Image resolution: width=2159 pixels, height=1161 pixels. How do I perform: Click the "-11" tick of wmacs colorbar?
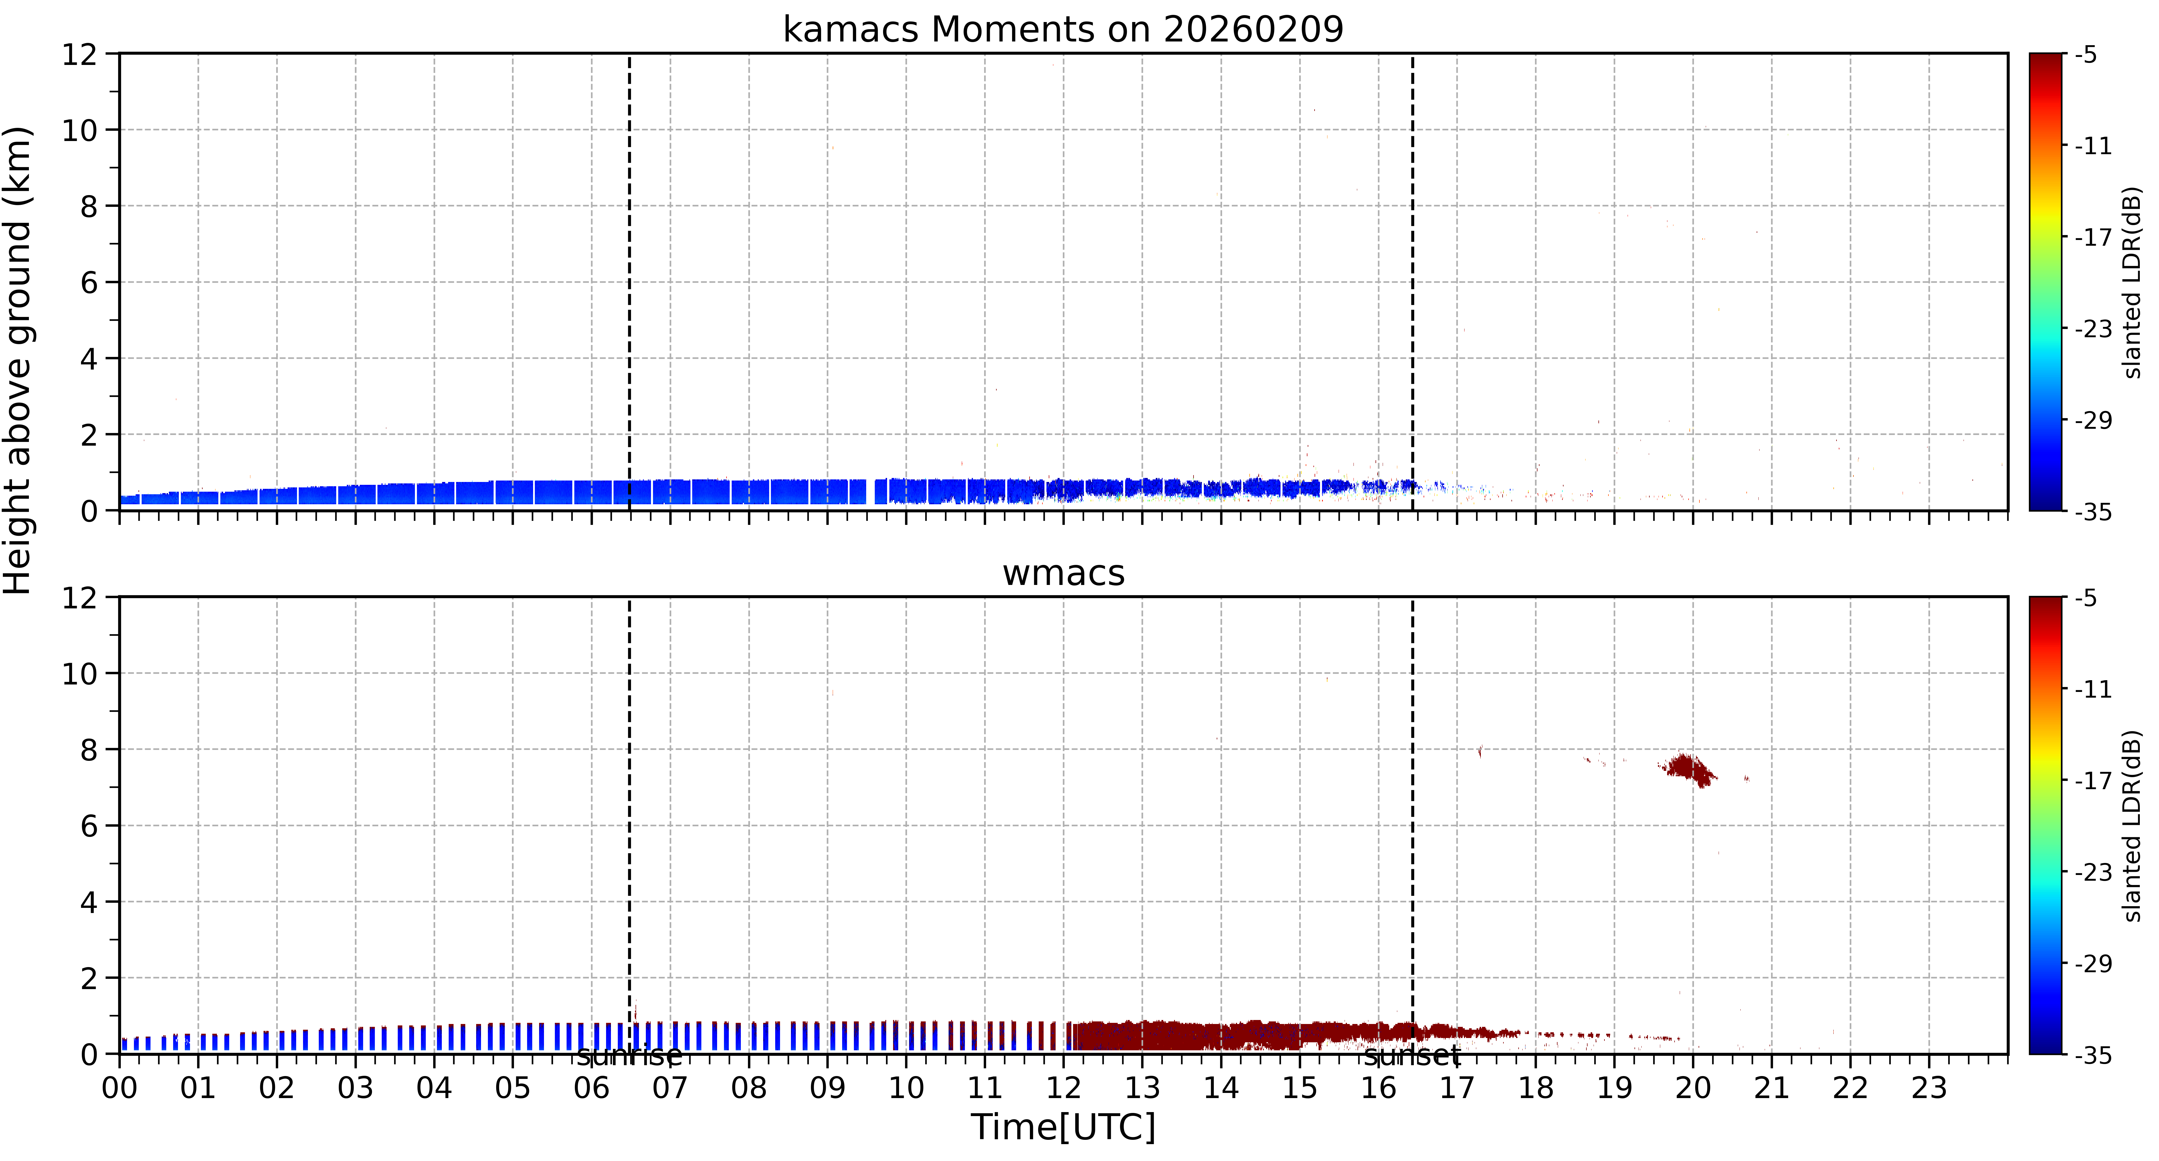point(2093,689)
